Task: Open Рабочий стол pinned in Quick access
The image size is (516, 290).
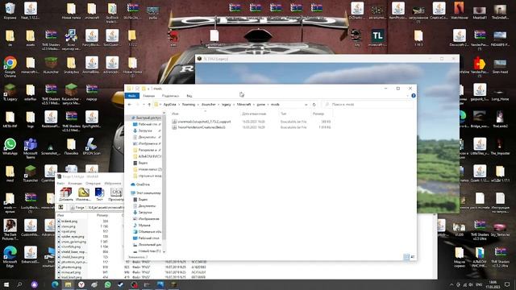Action: pos(147,124)
